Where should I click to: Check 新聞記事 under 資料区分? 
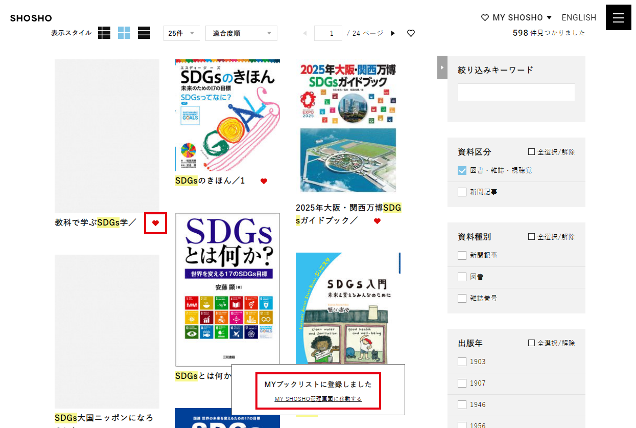462,192
